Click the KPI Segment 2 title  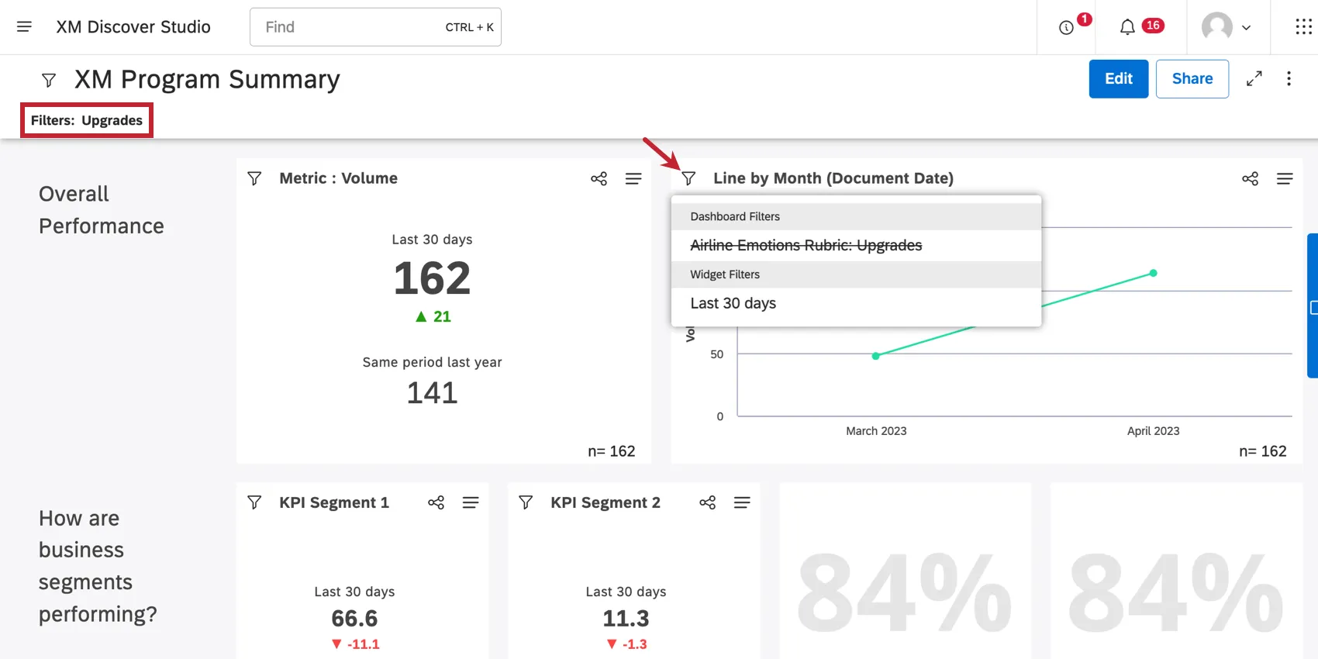(606, 502)
